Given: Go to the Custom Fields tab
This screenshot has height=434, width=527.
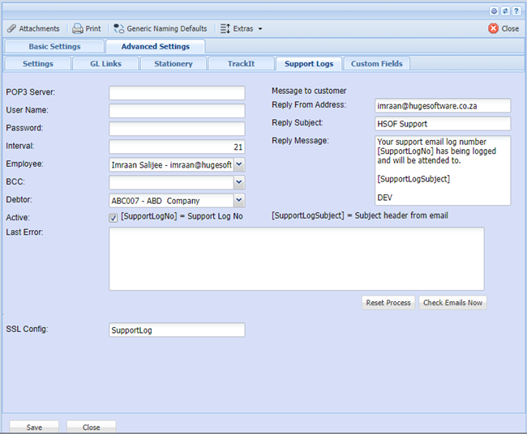Looking at the screenshot, I should (x=376, y=63).
